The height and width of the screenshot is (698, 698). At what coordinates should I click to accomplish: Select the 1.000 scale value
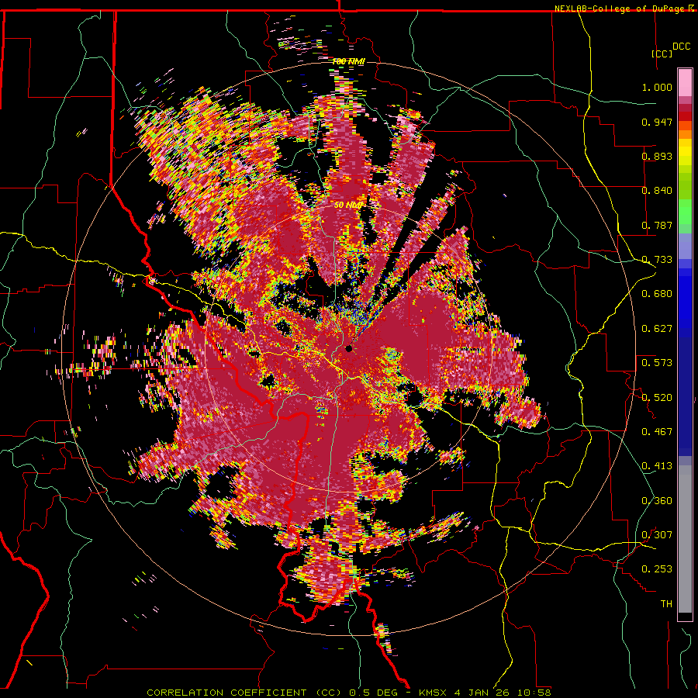657,87
